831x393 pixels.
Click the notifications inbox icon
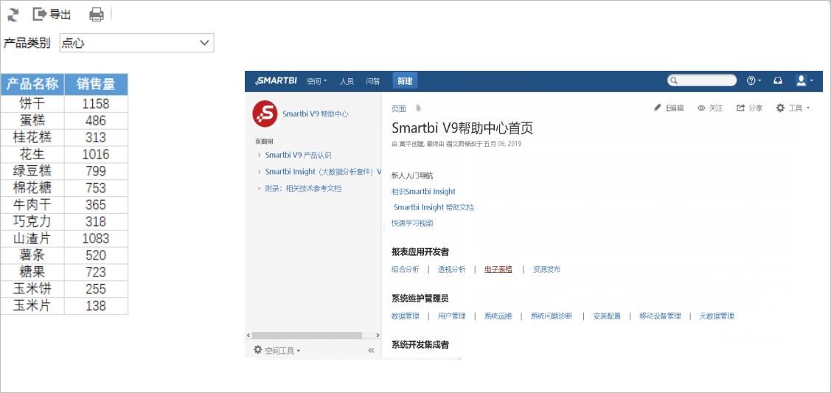click(777, 80)
